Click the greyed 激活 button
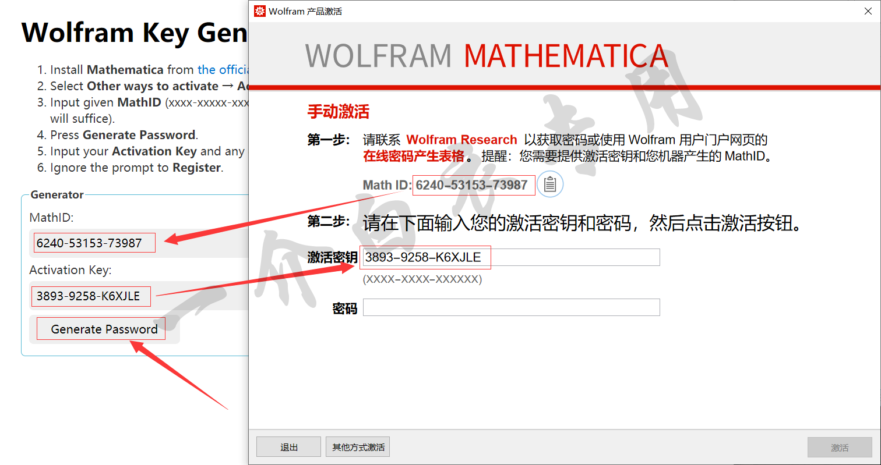 coord(840,447)
